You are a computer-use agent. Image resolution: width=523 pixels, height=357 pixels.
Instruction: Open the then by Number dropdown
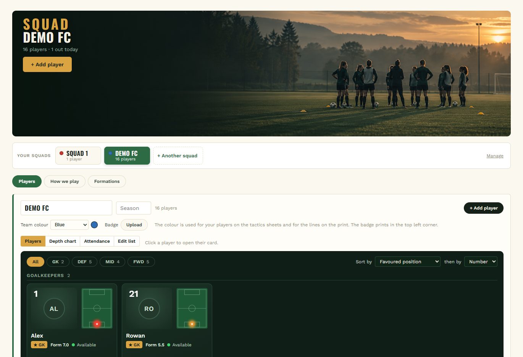pyautogui.click(x=481, y=262)
